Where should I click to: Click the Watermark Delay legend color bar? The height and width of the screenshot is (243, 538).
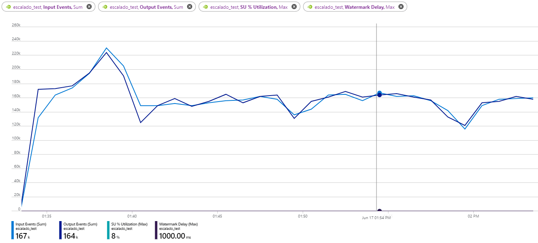click(x=156, y=231)
